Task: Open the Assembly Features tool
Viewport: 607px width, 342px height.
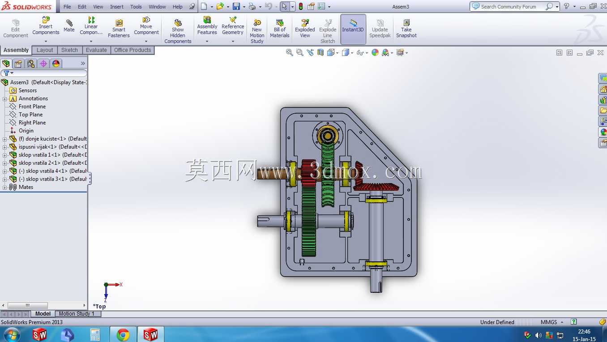Action: (x=207, y=26)
